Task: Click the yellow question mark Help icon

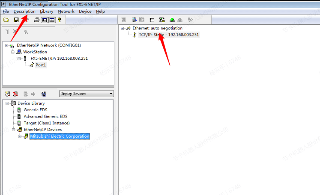Action: (x=60, y=20)
